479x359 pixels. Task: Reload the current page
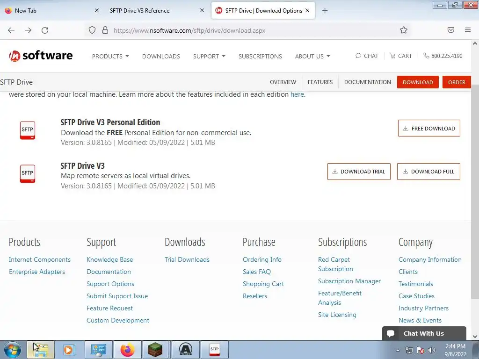pyautogui.click(x=45, y=30)
